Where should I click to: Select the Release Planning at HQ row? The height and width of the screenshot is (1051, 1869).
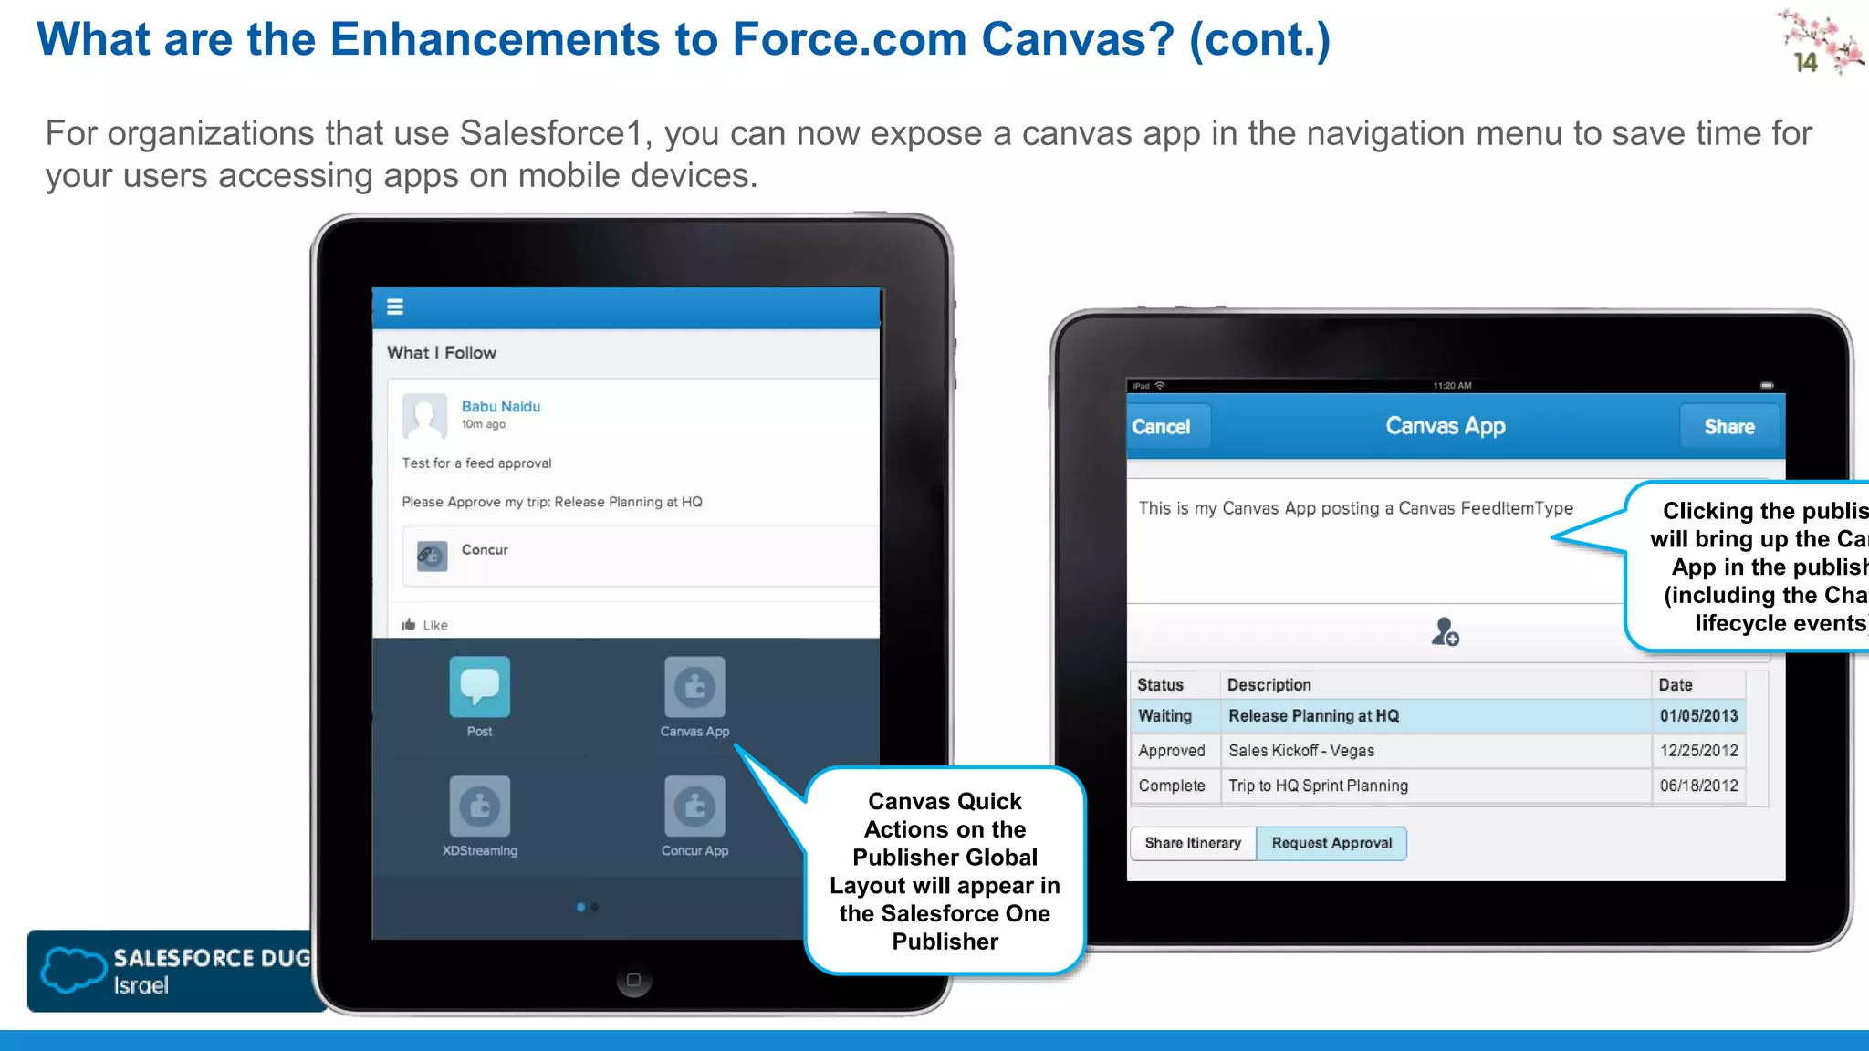coord(1437,716)
